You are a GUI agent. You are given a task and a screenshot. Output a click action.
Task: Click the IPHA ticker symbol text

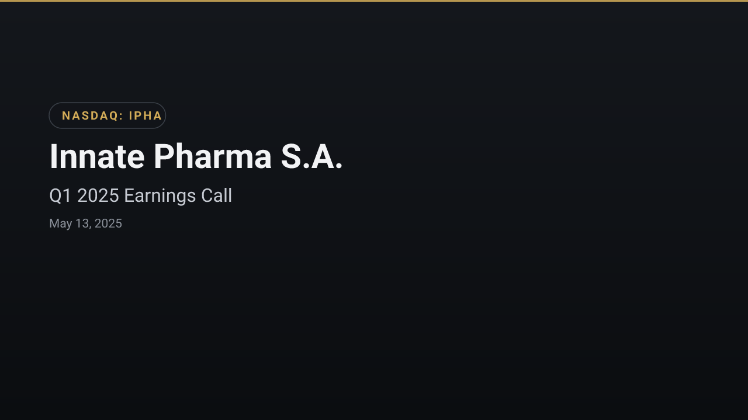[146, 116]
